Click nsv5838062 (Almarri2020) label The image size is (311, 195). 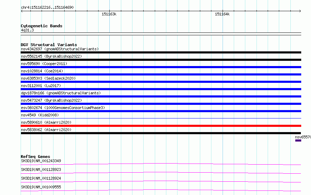46,130
